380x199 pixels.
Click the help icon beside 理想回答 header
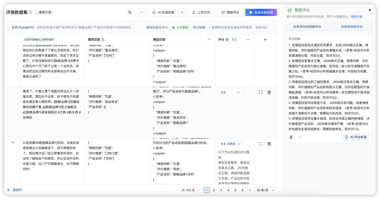[103, 40]
